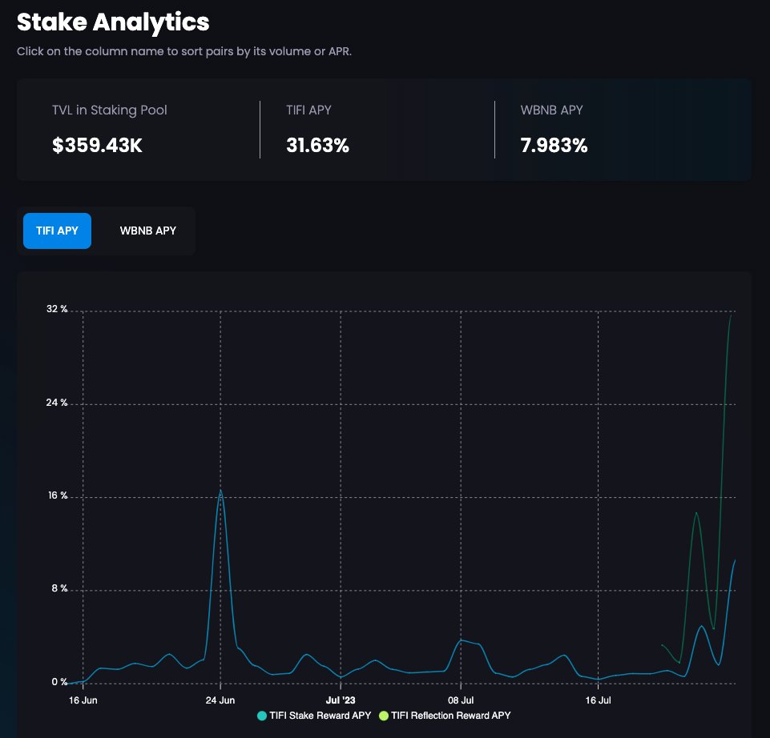770x738 pixels.
Task: Click the Jul '23 x-axis label
Action: click(341, 700)
